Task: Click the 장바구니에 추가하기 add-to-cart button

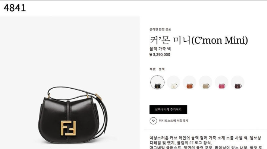Action: tap(168, 110)
